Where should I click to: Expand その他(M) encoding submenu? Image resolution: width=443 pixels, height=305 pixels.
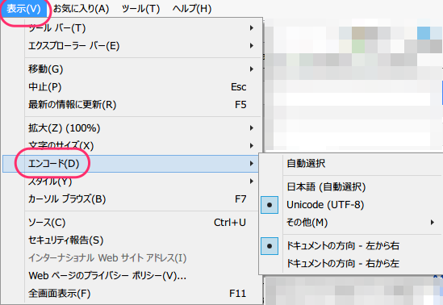pos(351,222)
